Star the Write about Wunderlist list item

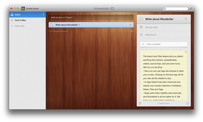[131, 25]
